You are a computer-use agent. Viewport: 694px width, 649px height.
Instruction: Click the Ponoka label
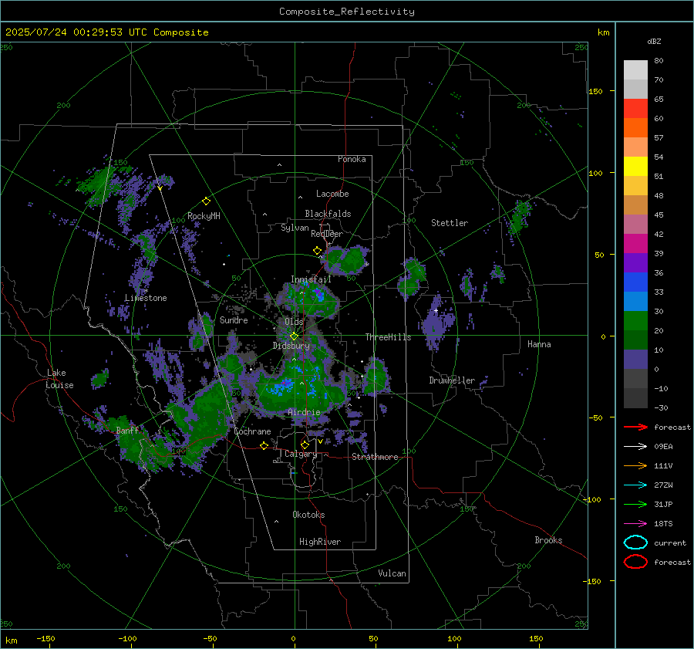point(352,159)
